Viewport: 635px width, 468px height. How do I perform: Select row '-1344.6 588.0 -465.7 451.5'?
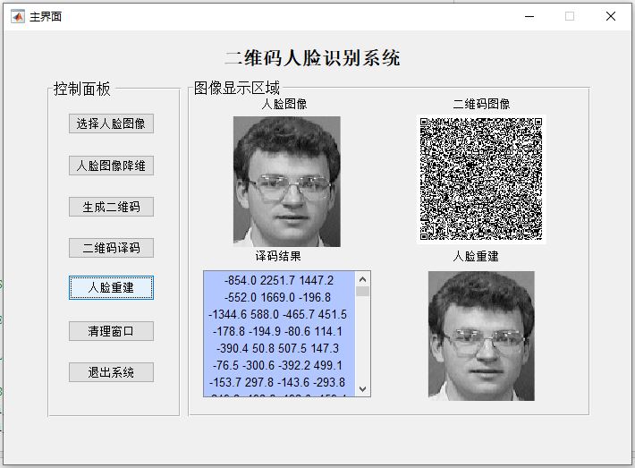[279, 314]
